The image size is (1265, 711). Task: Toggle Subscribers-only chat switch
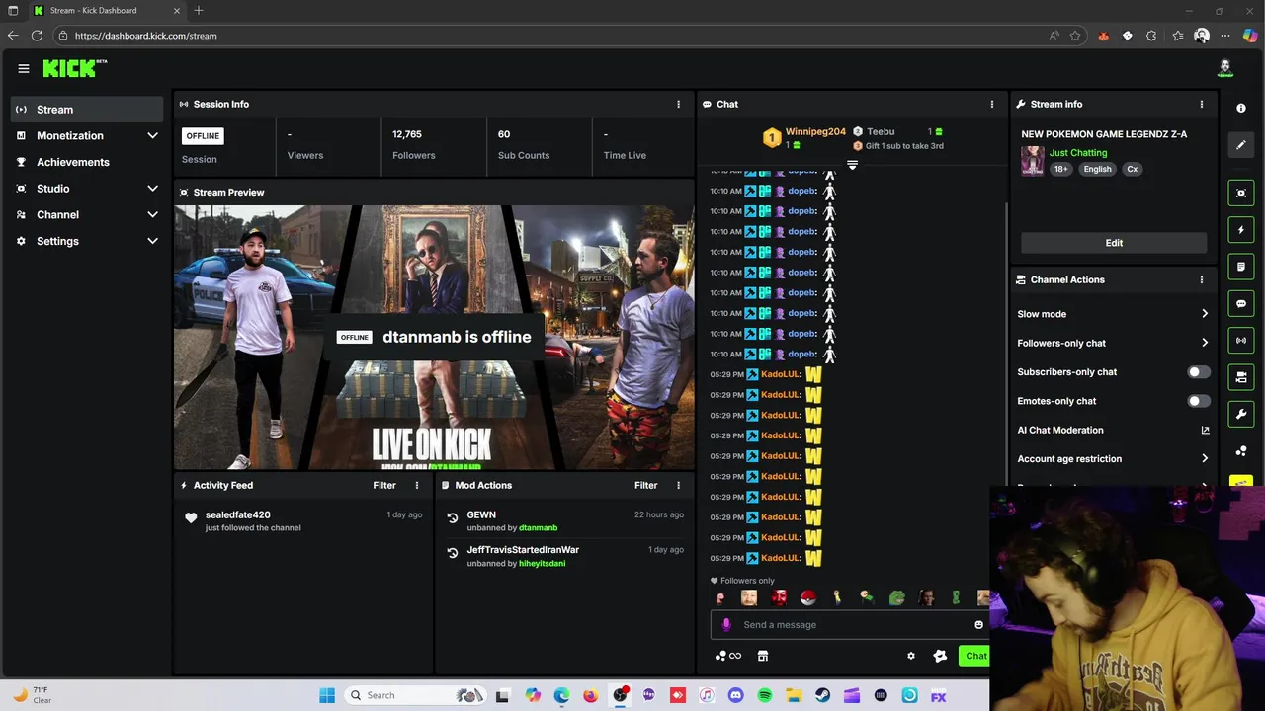pyautogui.click(x=1198, y=372)
